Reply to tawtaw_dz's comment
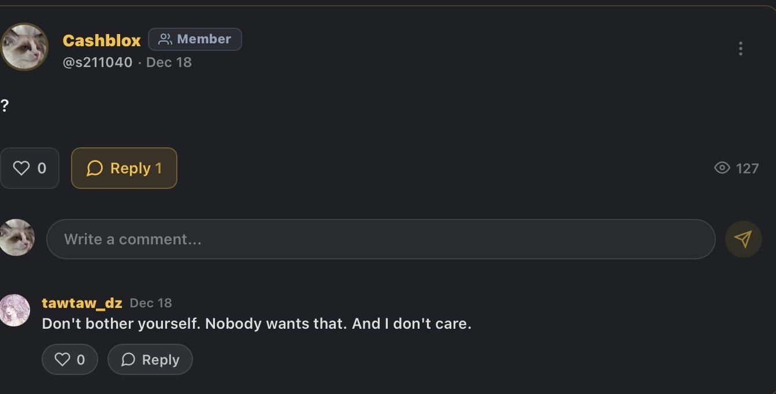The image size is (776, 394). pyautogui.click(x=150, y=360)
